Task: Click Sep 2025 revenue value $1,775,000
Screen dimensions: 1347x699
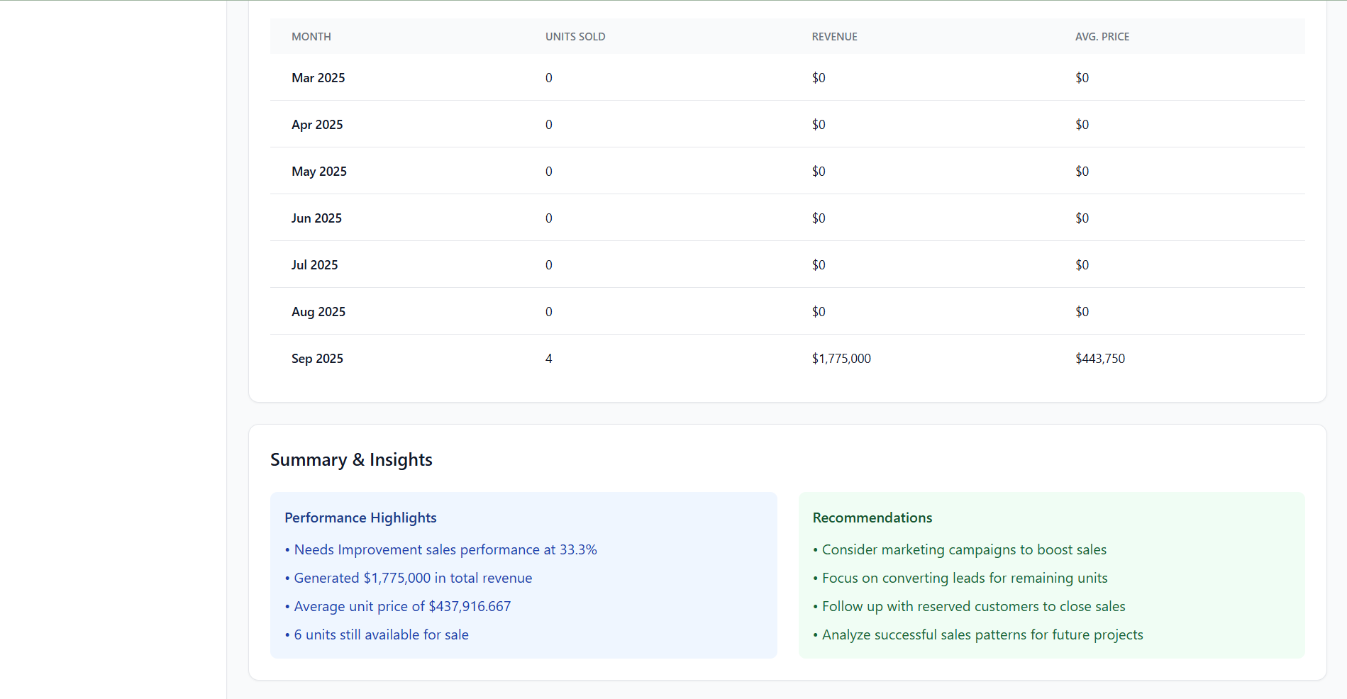Action: pyautogui.click(x=841, y=359)
